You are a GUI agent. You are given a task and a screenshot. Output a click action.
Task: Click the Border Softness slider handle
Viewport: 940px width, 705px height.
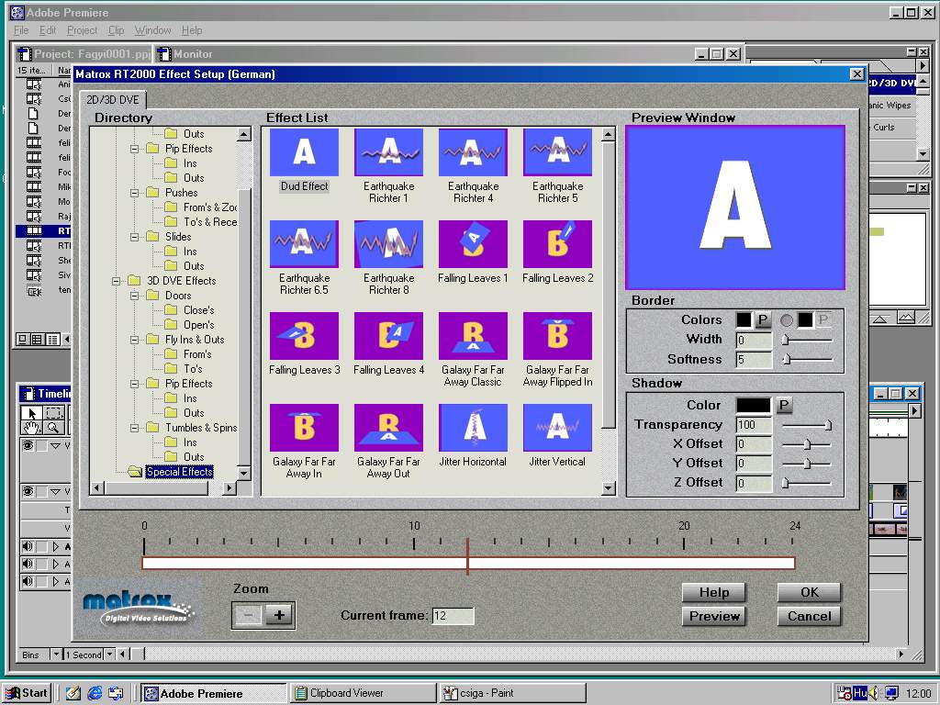pyautogui.click(x=787, y=360)
